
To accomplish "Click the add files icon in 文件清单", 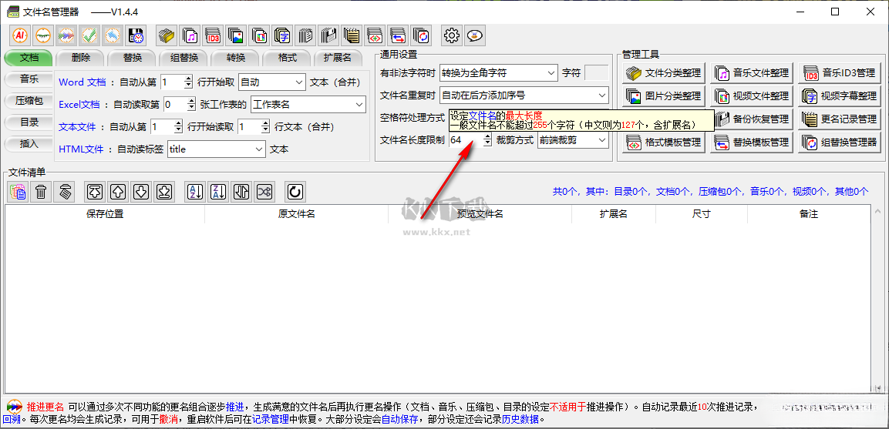I will [x=18, y=192].
